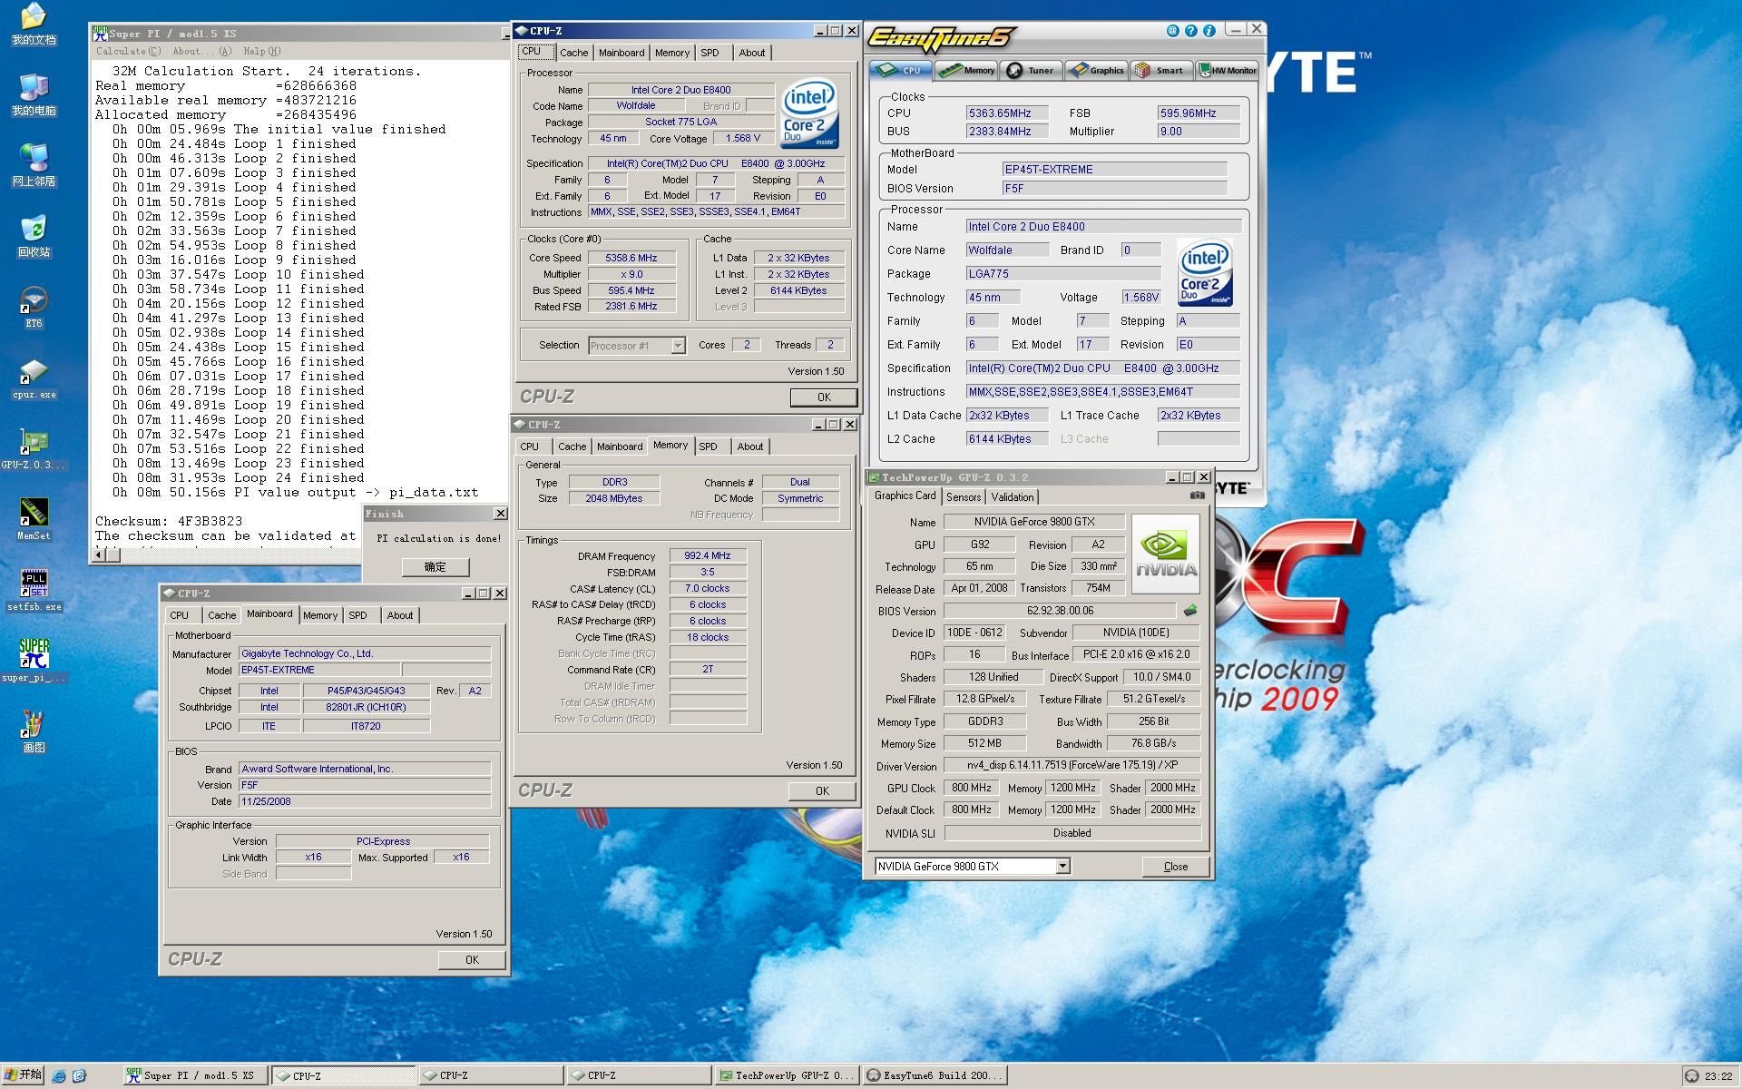Open Sensors tab in GPU-Z
The image size is (1742, 1089).
963,497
